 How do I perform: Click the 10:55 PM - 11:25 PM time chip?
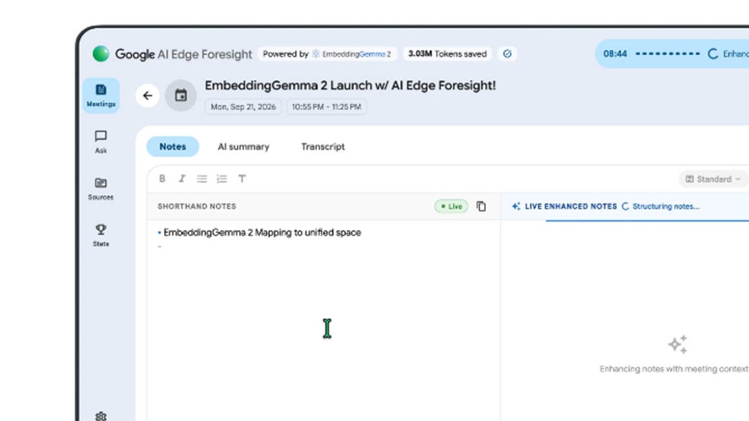click(326, 107)
